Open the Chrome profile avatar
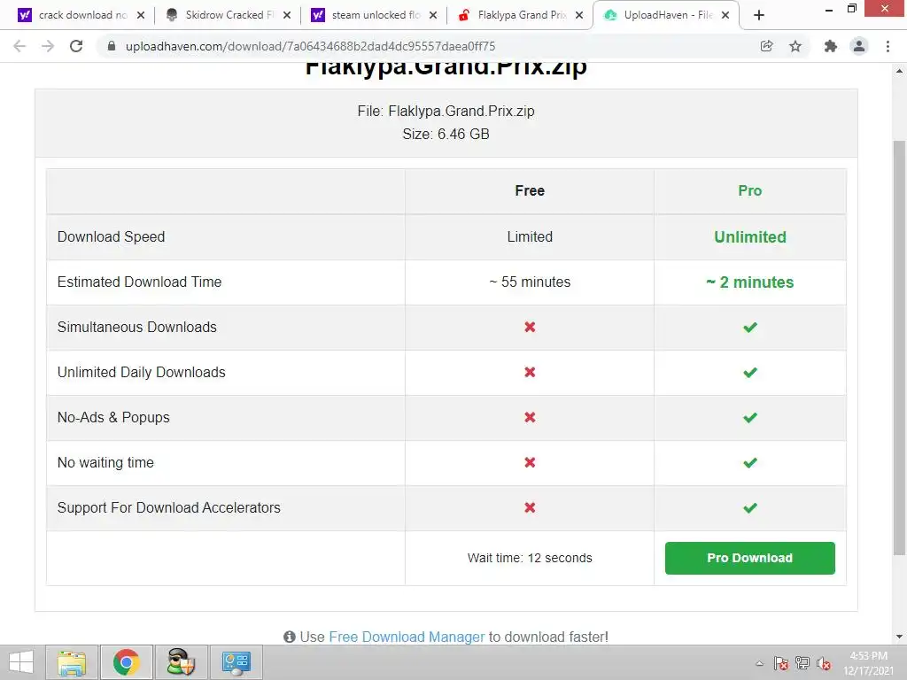The height and width of the screenshot is (680, 907). pyautogui.click(x=859, y=46)
